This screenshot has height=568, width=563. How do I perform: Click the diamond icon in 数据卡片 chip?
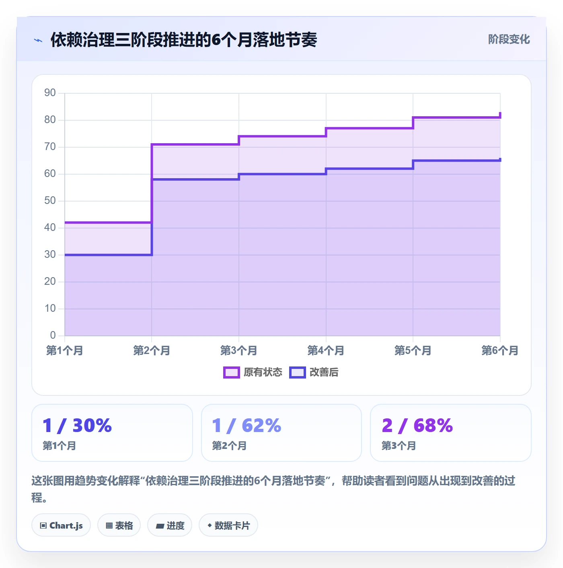(210, 525)
